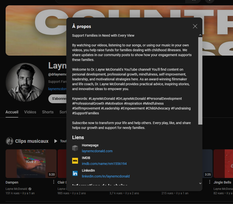The image size is (233, 204).
Task: Open the options menu for Dampen video
Action: coord(53,182)
